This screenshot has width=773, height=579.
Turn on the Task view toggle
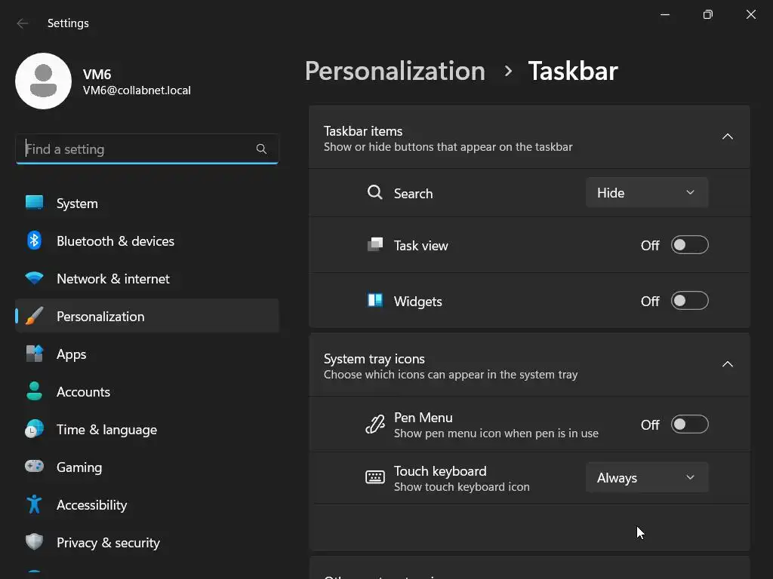point(689,245)
